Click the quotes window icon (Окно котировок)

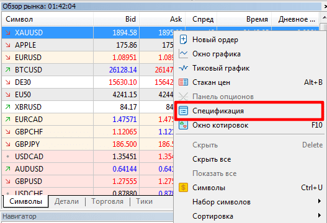(x=183, y=125)
